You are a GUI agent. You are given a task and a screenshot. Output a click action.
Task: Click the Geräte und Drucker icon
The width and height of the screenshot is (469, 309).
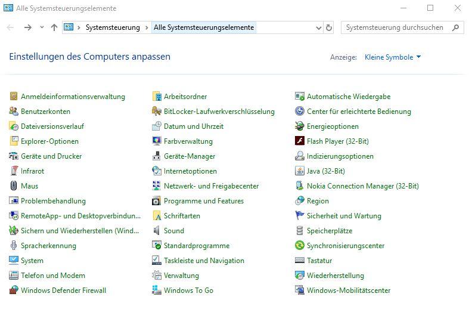[x=14, y=156]
